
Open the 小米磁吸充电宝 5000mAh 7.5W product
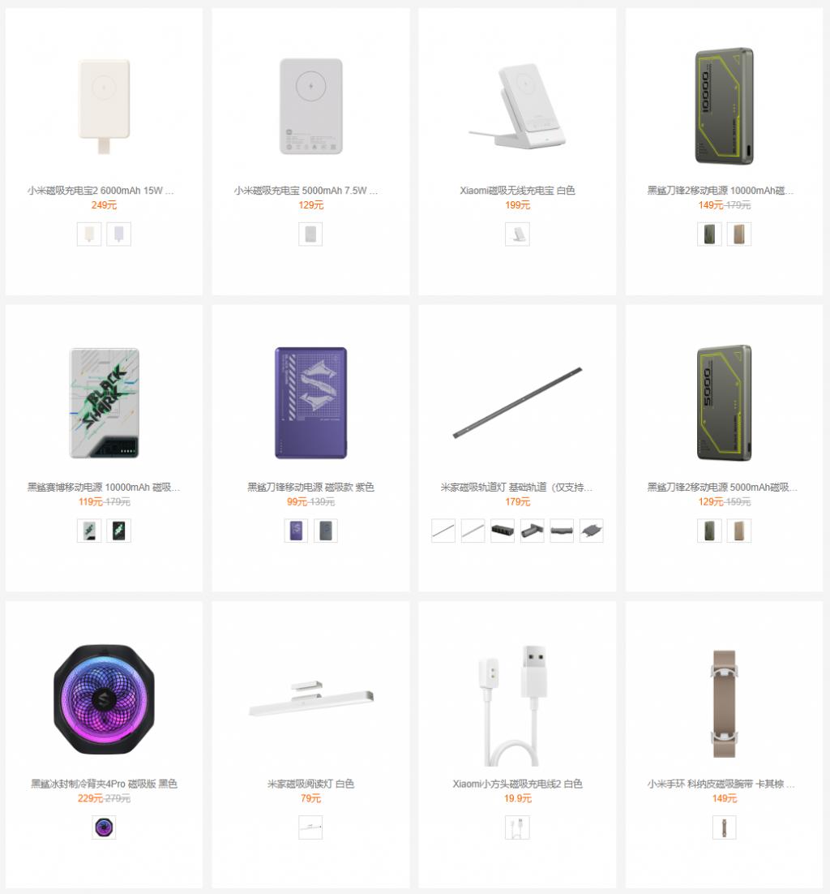[306, 191]
